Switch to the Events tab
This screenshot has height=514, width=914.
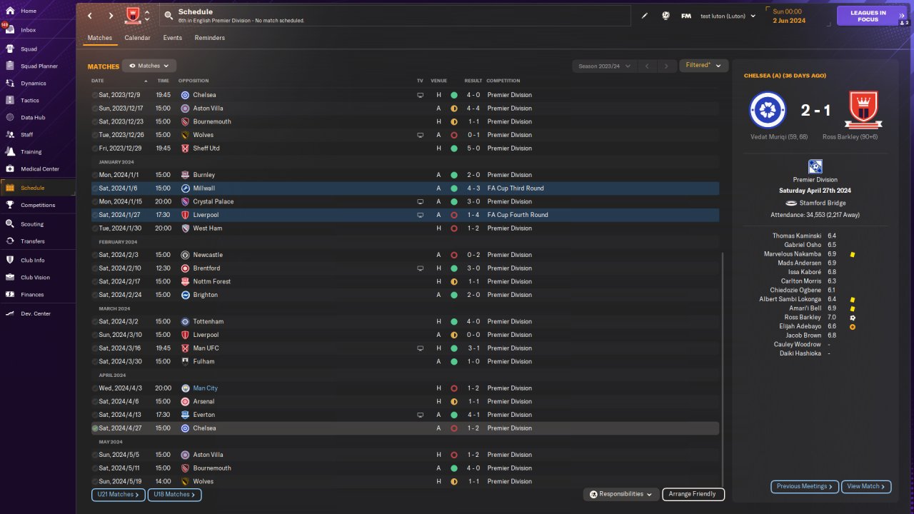172,38
